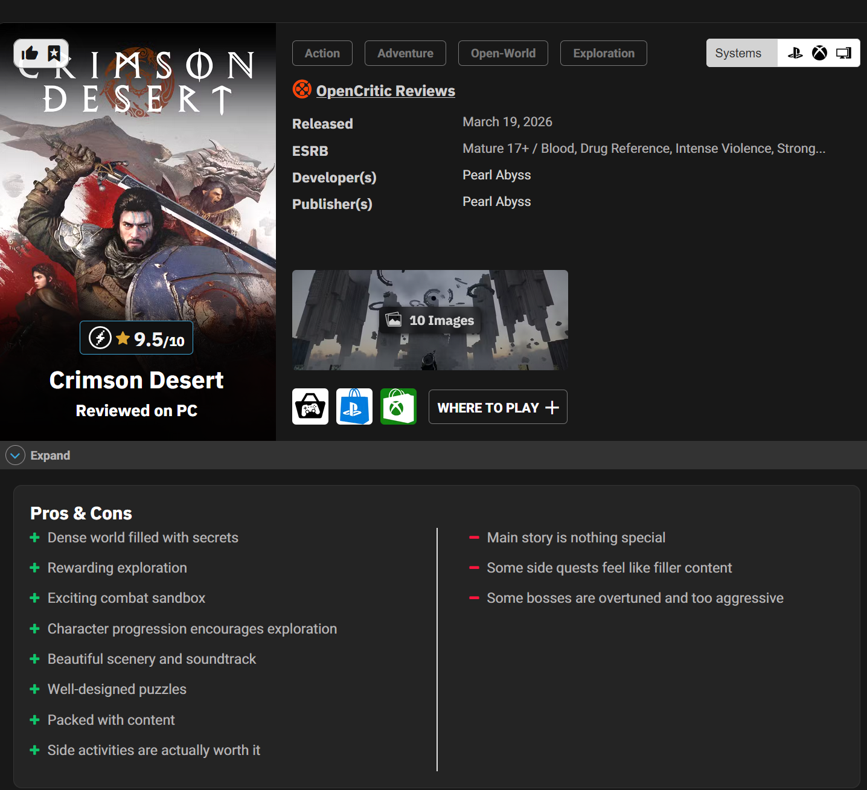This screenshot has width=867, height=790.
Task: Click 'Dense world filled with secrets'
Action: click(143, 538)
